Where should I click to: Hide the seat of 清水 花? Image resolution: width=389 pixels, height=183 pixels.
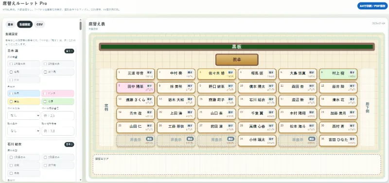[x=352, y=99]
